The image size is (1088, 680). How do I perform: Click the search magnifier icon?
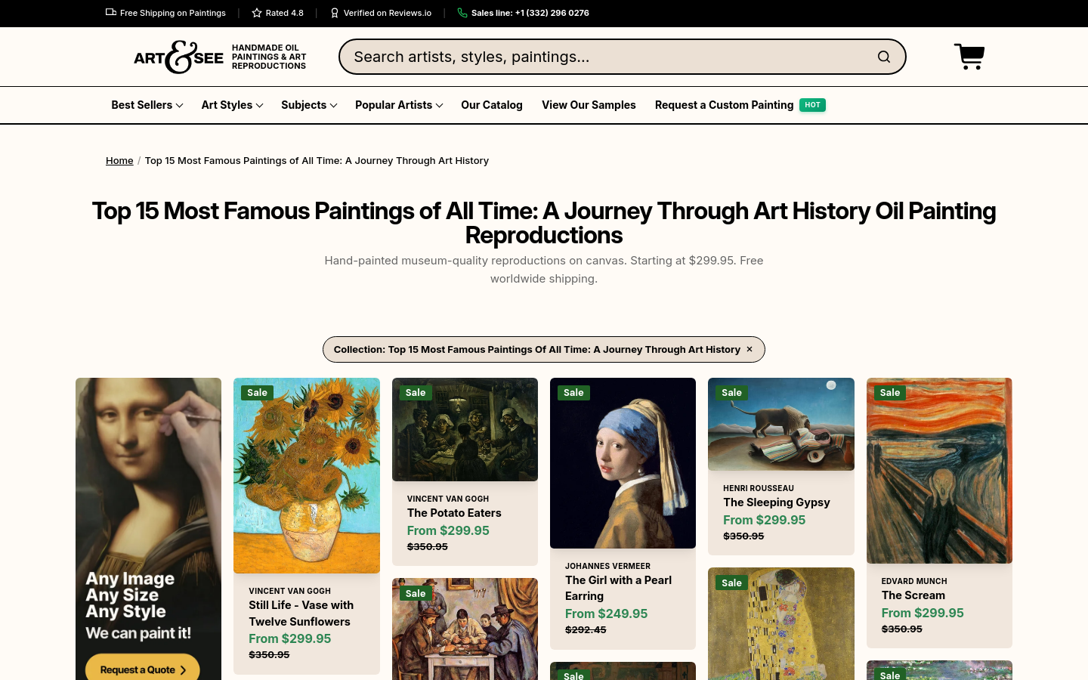click(x=884, y=57)
